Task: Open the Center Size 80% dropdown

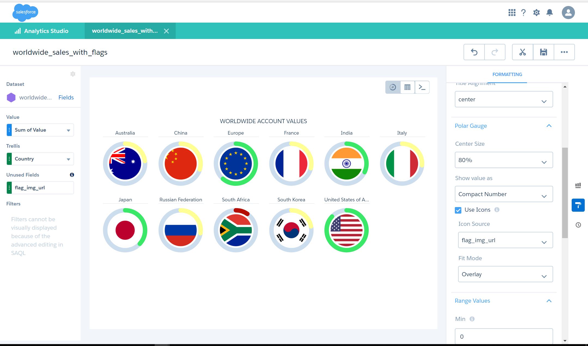Action: 504,160
